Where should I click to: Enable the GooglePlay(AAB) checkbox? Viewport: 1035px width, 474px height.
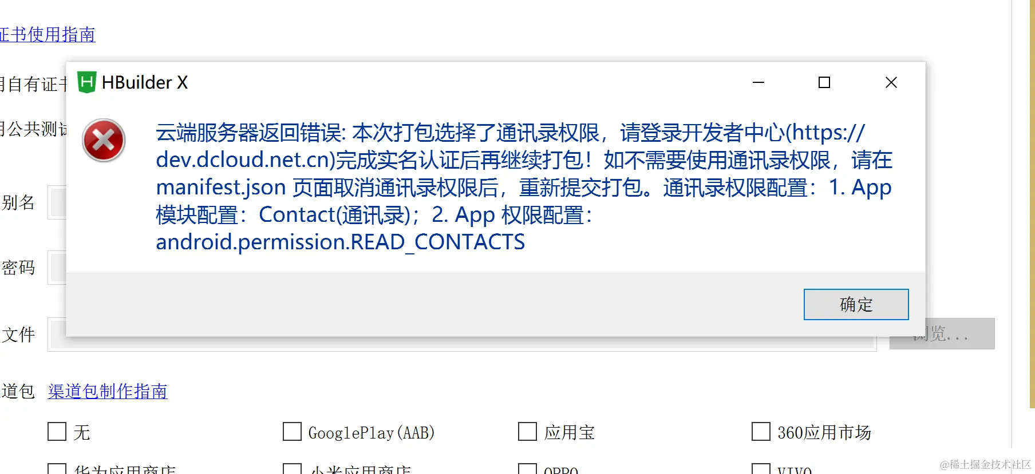[x=292, y=432]
